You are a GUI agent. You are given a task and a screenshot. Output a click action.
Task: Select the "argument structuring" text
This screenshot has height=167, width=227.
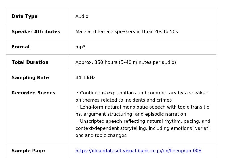click(108, 114)
